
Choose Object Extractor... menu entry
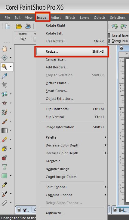[x=72, y=99]
